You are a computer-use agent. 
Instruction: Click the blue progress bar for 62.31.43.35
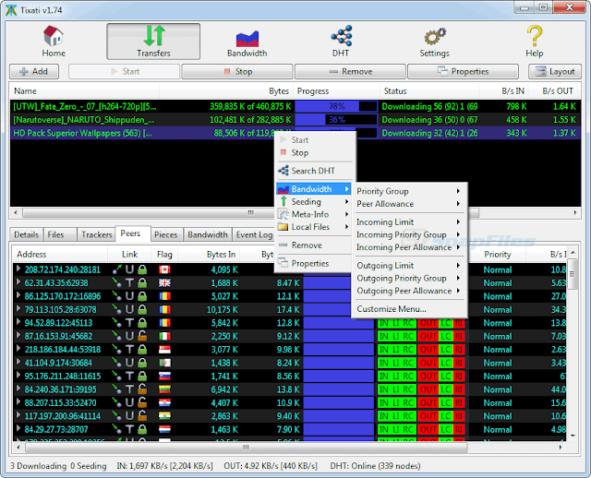327,283
